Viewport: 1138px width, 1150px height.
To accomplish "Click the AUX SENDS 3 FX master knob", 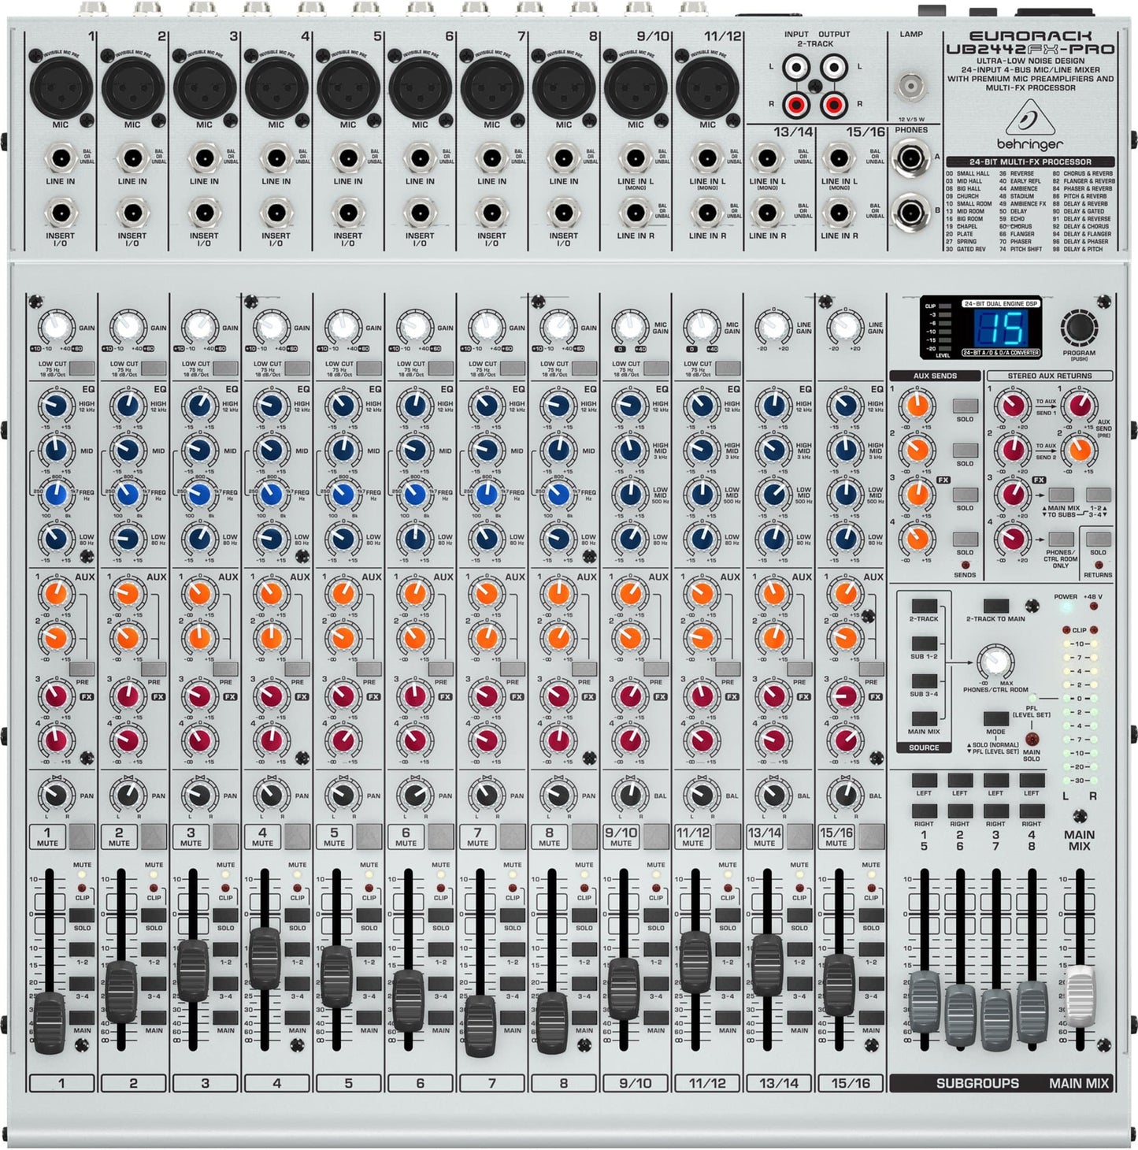I will point(917,495).
